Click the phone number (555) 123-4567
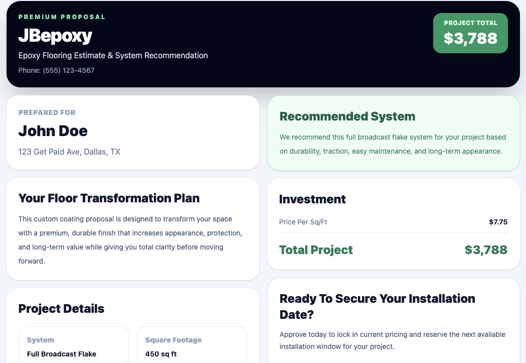Screen dimensions: 526x363 coord(69,70)
